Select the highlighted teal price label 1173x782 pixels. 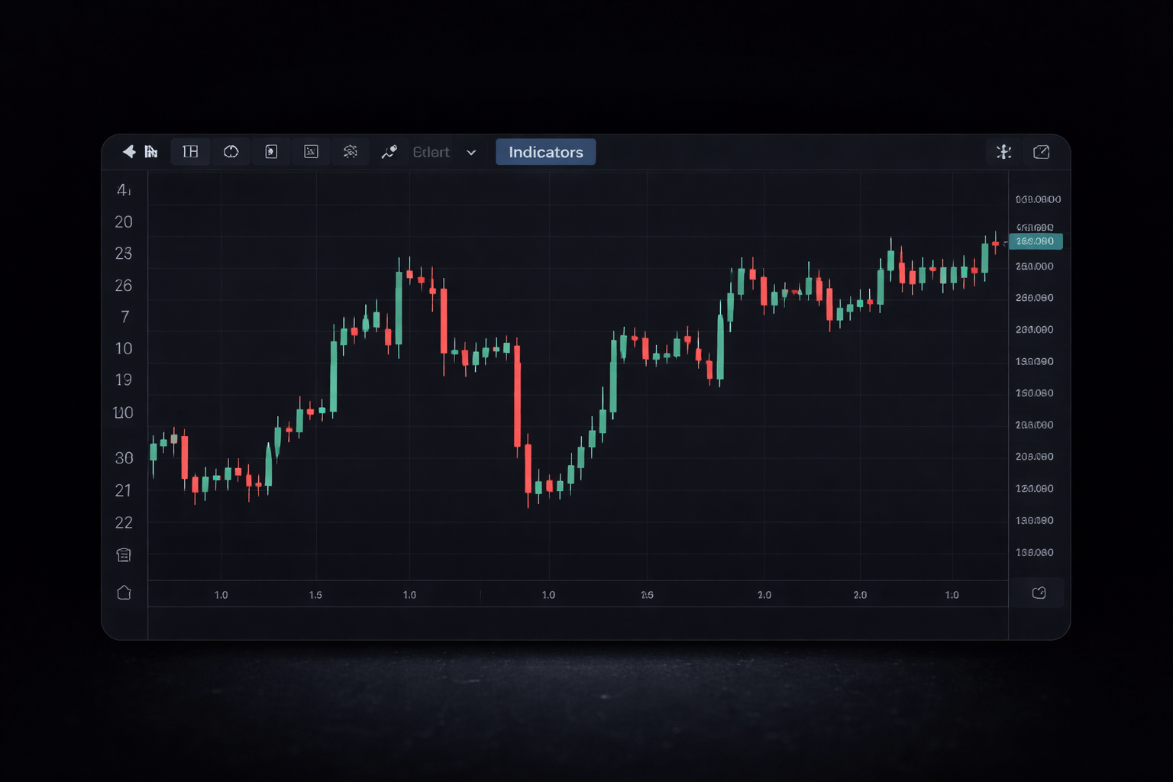(1036, 241)
